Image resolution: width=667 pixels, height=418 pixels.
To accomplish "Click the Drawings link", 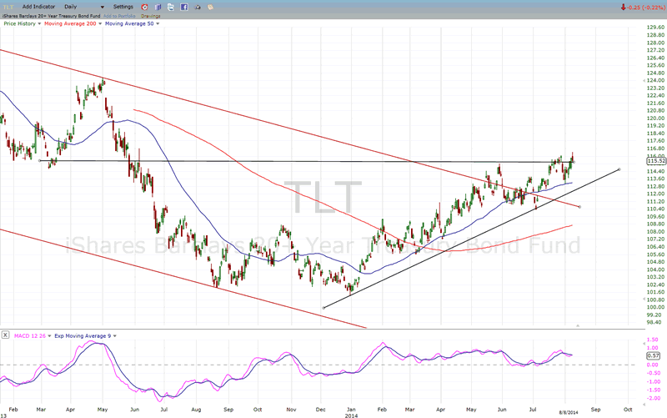I will point(152,15).
